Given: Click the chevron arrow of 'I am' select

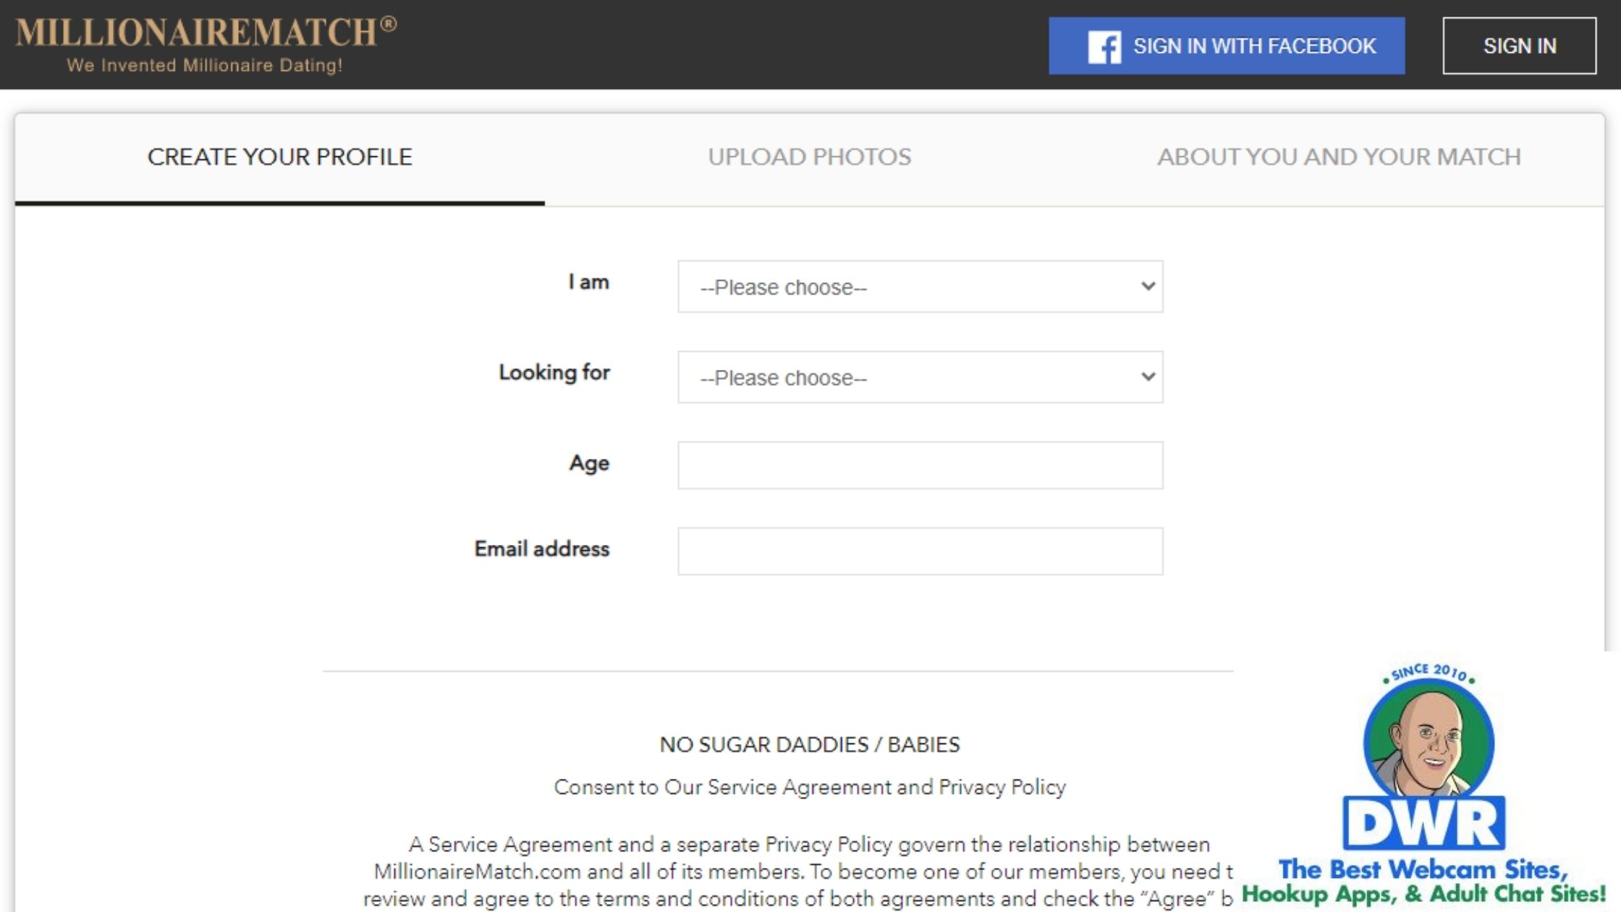Looking at the screenshot, I should (1148, 287).
